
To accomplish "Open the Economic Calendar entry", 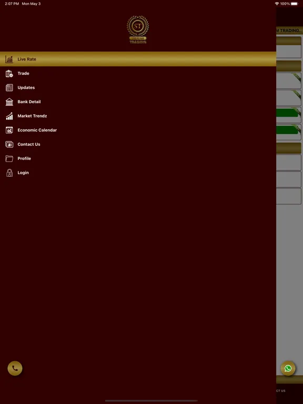I will 138,130.
